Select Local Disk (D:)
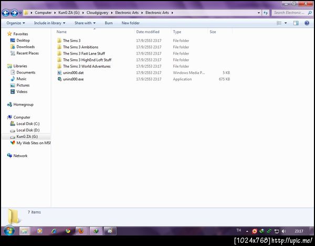Image resolution: width=315 pixels, height=246 pixels. [x=28, y=130]
